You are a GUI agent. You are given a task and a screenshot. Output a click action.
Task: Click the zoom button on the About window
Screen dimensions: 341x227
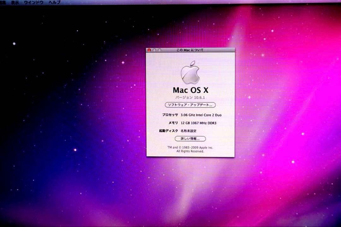point(159,50)
